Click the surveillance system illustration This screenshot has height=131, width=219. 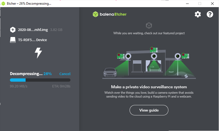149,63
